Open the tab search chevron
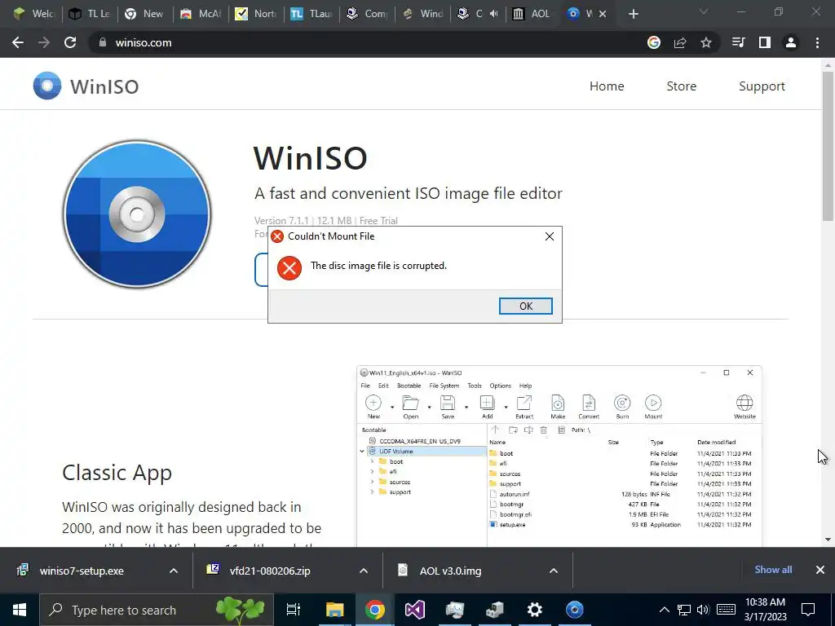Viewport: 835px width, 626px height. click(x=704, y=11)
